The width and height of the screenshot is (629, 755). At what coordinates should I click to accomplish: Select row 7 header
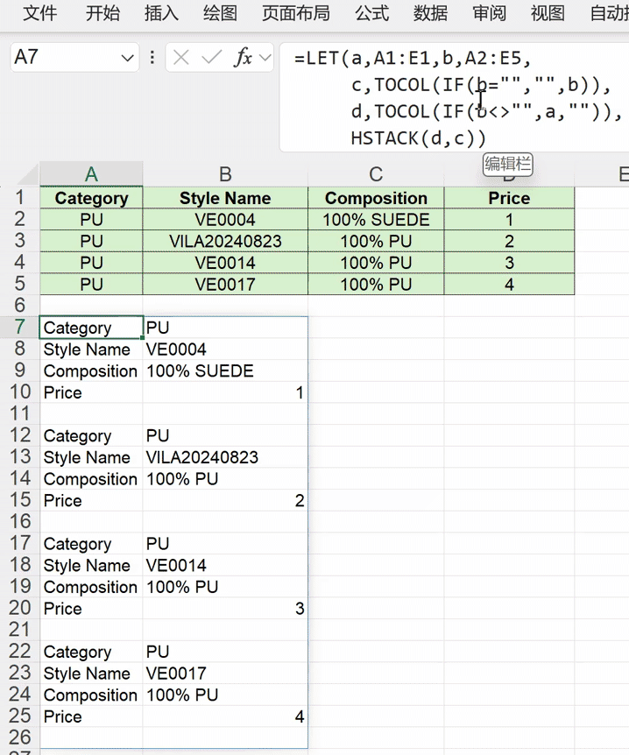coord(20,327)
